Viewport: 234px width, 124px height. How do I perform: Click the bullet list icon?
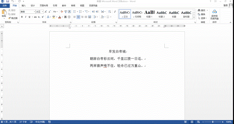tap(75, 12)
